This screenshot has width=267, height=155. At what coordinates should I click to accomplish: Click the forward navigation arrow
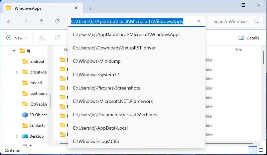pos(25,21)
